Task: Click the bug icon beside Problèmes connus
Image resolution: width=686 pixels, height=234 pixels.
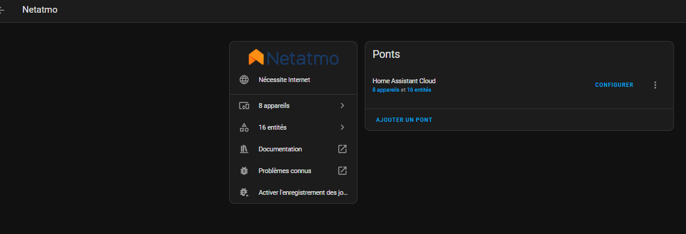Action: [x=244, y=171]
